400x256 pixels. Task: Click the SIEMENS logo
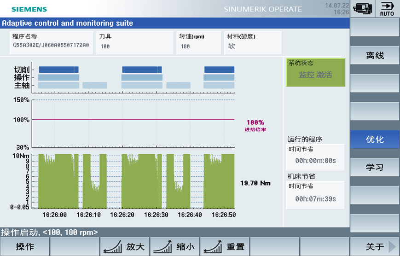coord(29,9)
